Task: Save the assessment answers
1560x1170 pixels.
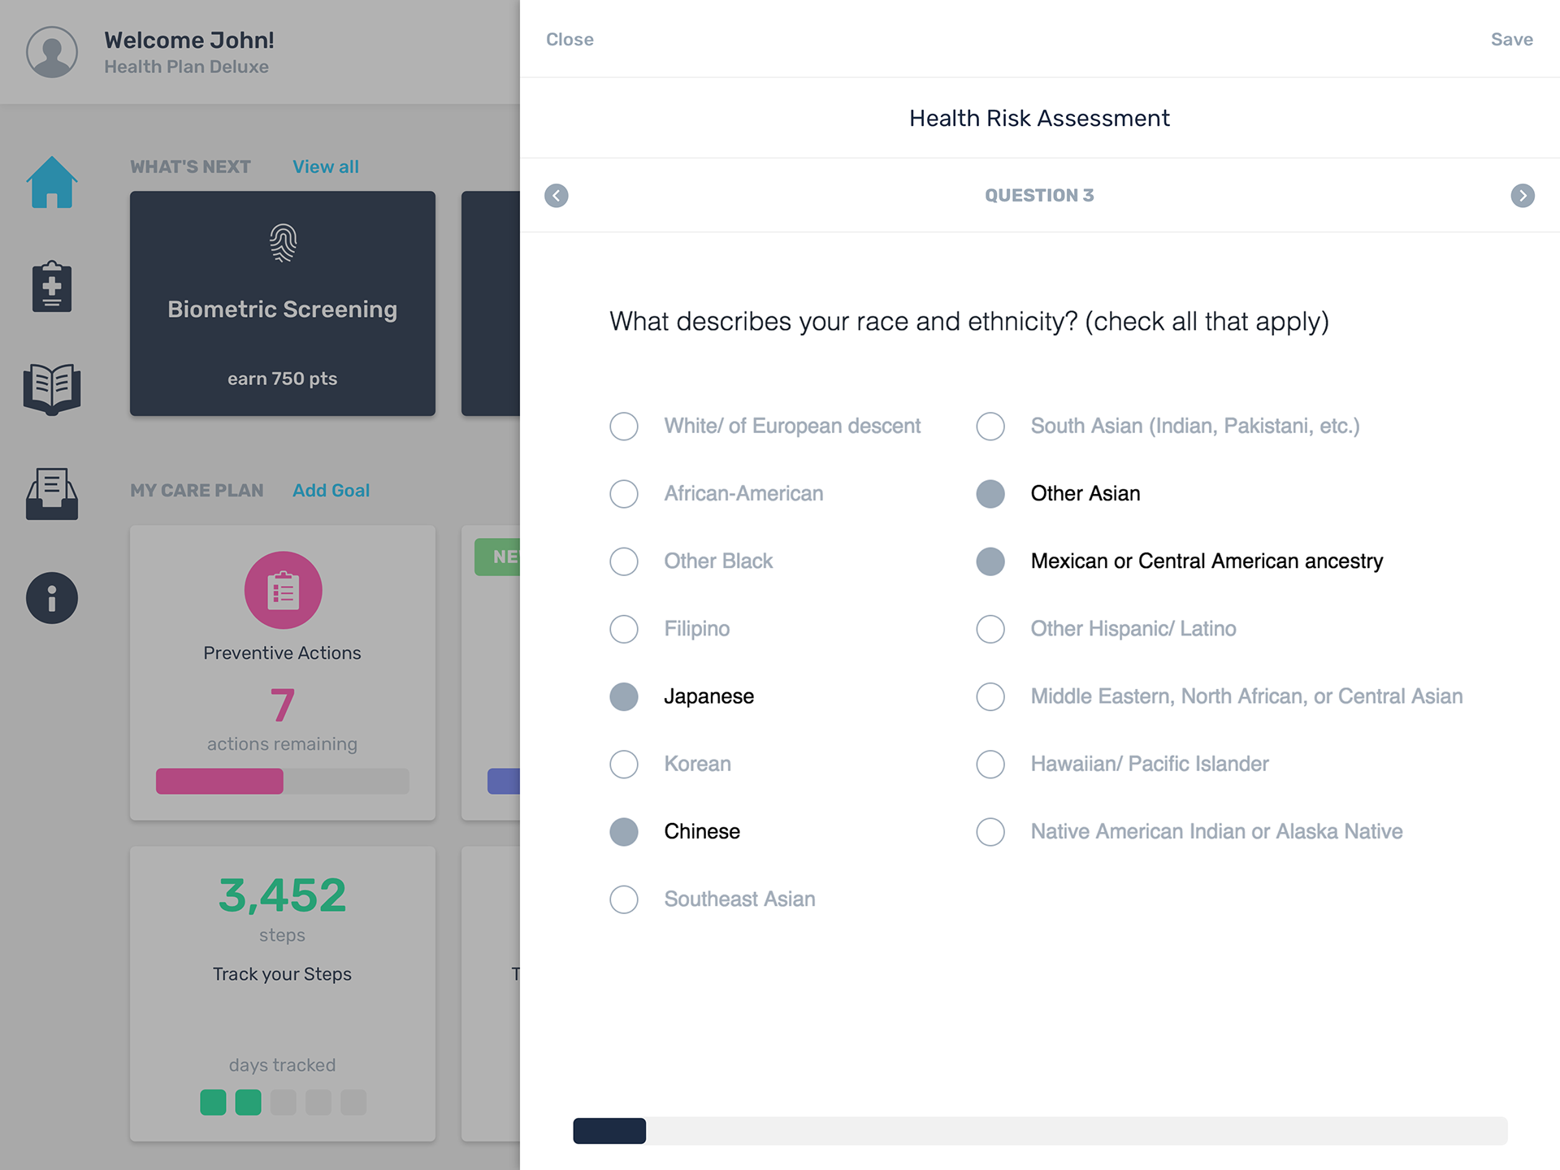Action: [x=1511, y=39]
